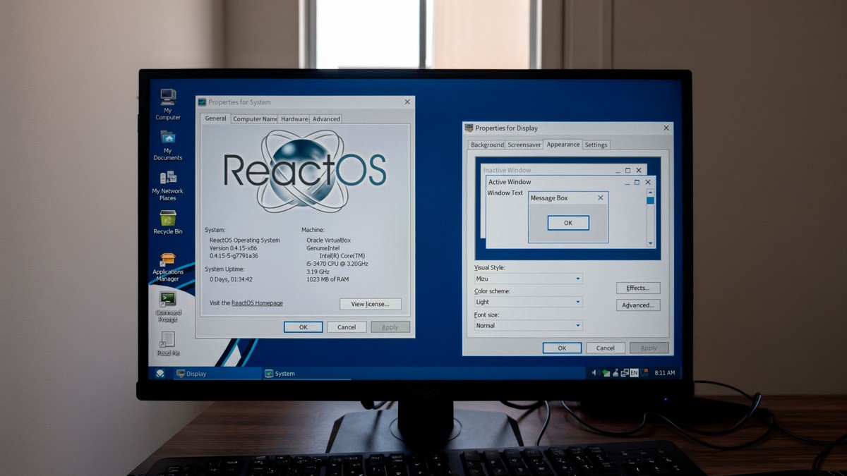This screenshot has height=476, width=847.
Task: Click the EN language indicator in tray
Action: tap(634, 372)
